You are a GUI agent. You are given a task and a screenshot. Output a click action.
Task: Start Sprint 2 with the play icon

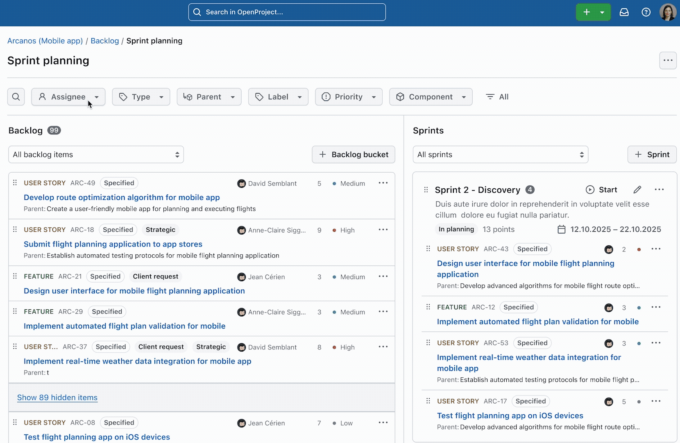click(590, 190)
